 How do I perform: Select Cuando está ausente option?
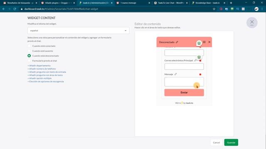(x=29, y=51)
